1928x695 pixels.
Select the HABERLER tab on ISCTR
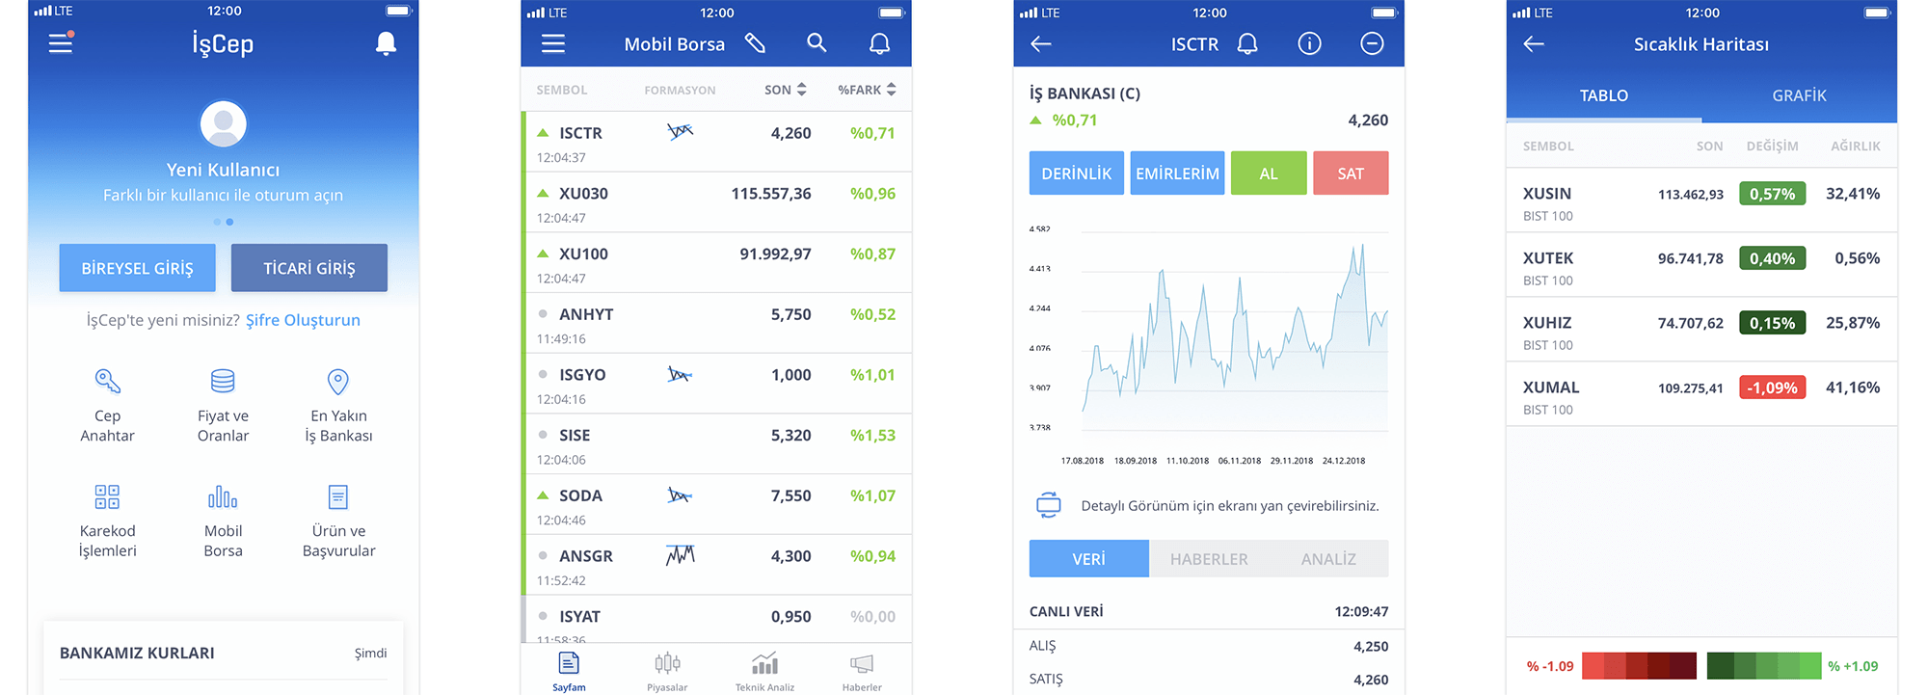(1209, 559)
